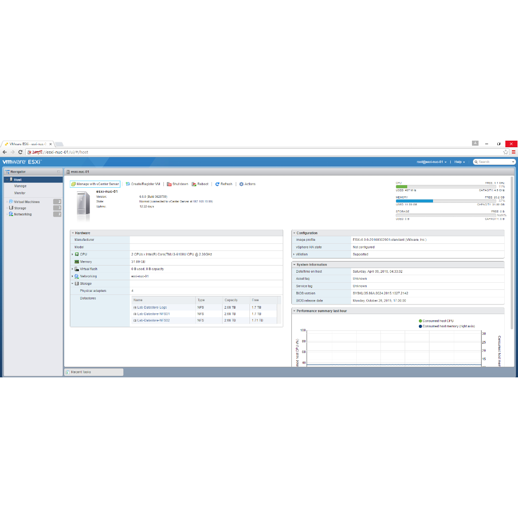518x518 pixels.
Task: Click the Reboot toolbar icon
Action: (x=194, y=184)
